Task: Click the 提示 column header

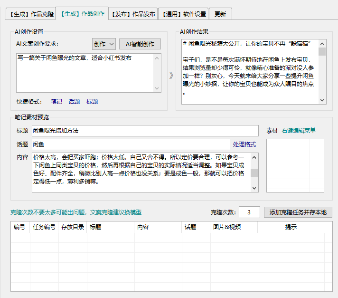Action: (x=291, y=227)
